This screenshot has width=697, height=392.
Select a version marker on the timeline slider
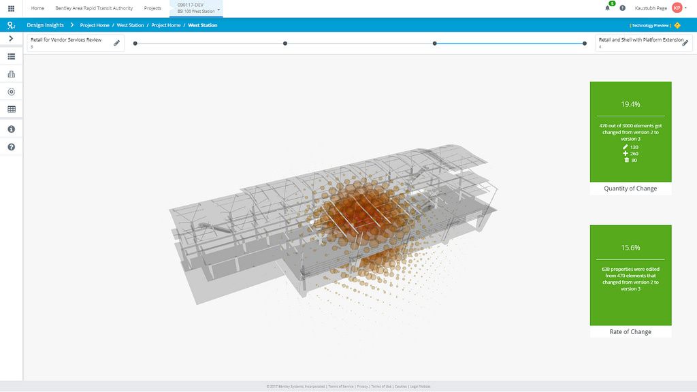coord(285,42)
